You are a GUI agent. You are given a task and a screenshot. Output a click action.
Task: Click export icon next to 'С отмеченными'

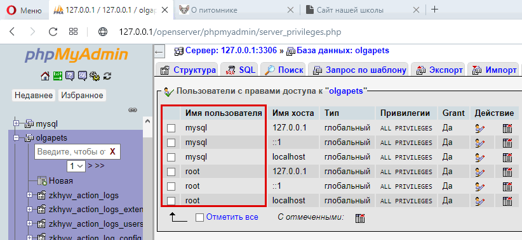(x=360, y=218)
